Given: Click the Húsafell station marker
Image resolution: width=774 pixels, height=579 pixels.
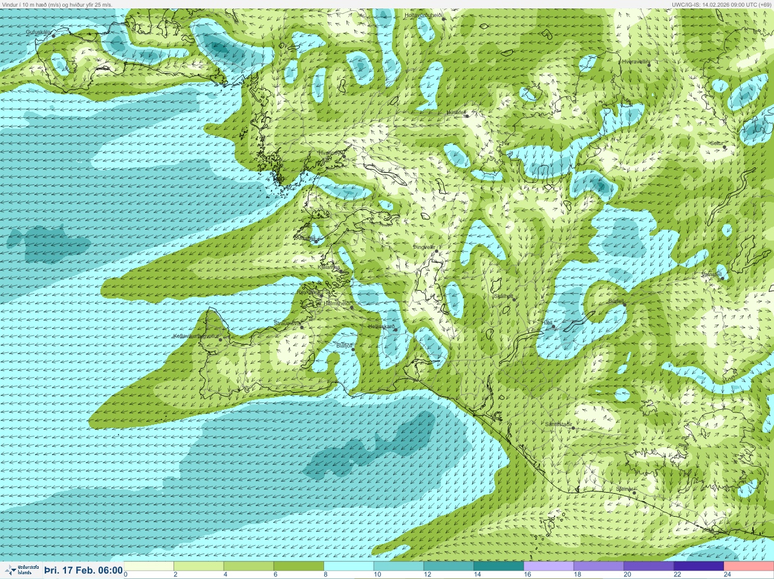Looking at the screenshot, I should pyautogui.click(x=466, y=116).
